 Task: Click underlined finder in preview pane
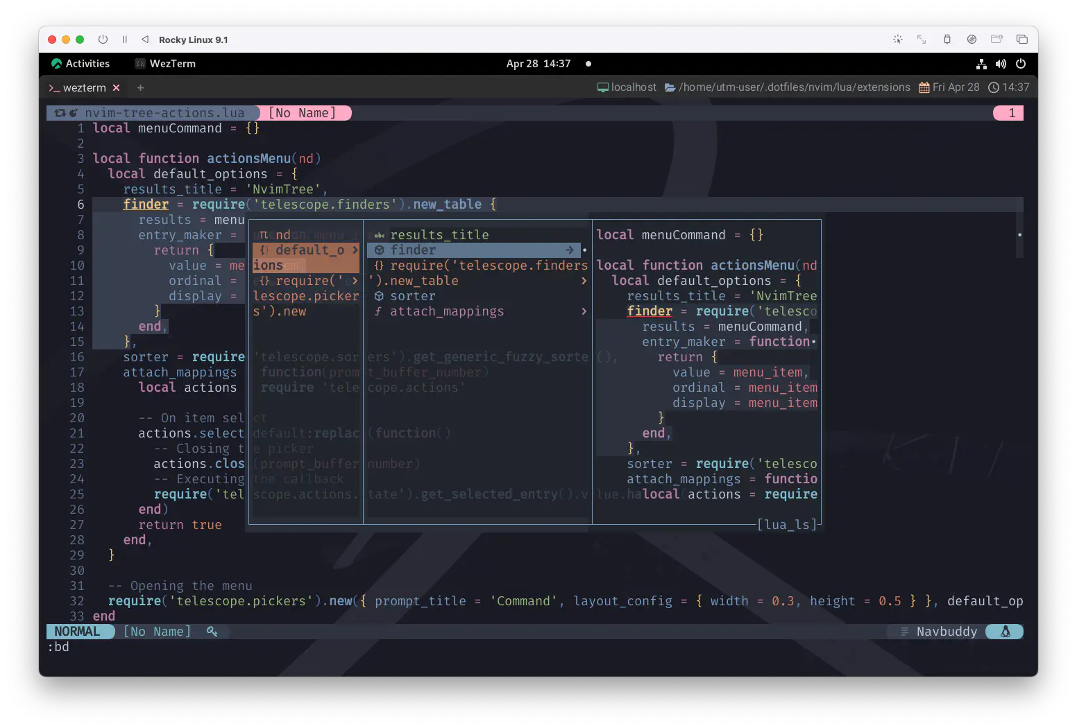click(650, 311)
